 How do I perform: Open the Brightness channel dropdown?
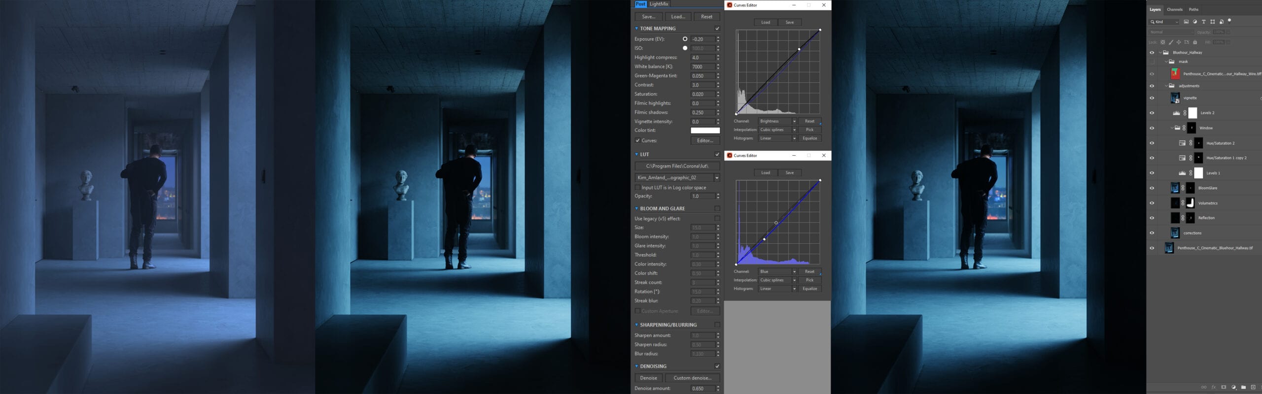pos(777,121)
